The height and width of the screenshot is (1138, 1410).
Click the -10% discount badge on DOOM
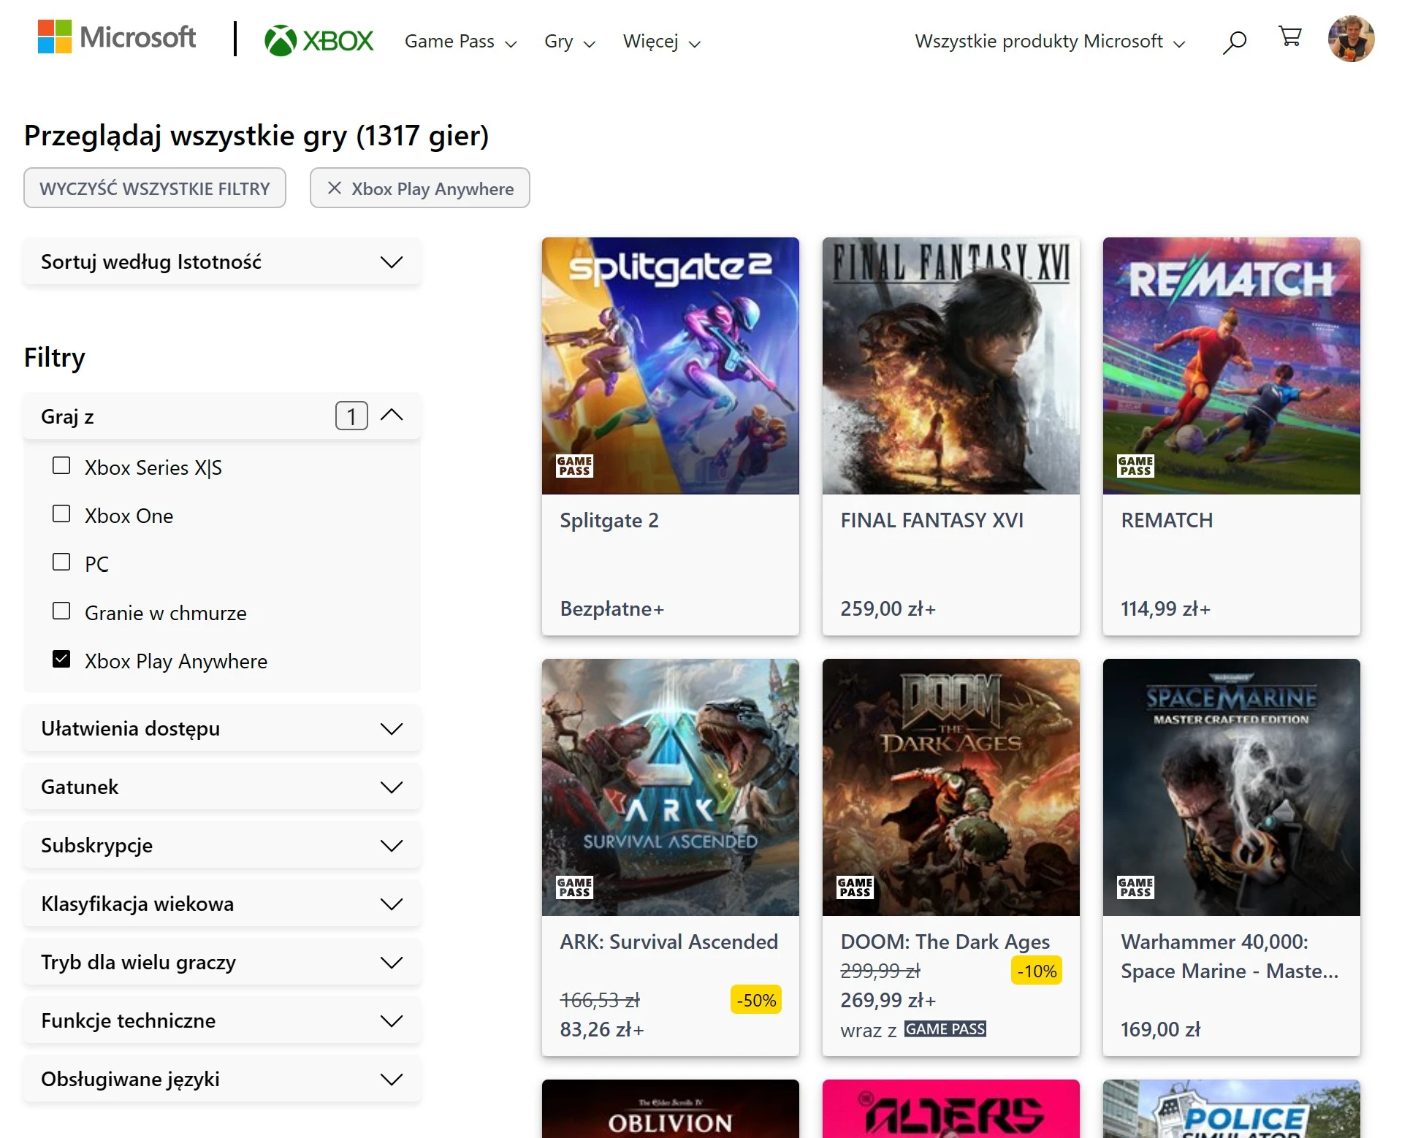(x=1037, y=971)
